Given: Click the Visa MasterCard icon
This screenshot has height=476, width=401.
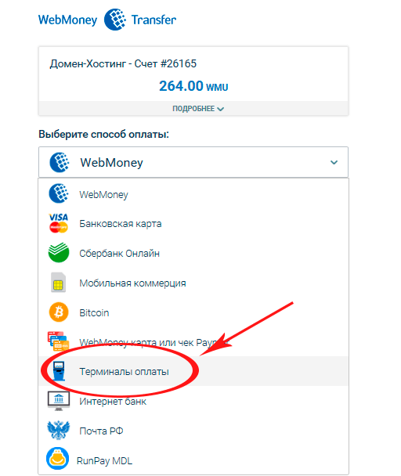Looking at the screenshot, I should tap(58, 223).
